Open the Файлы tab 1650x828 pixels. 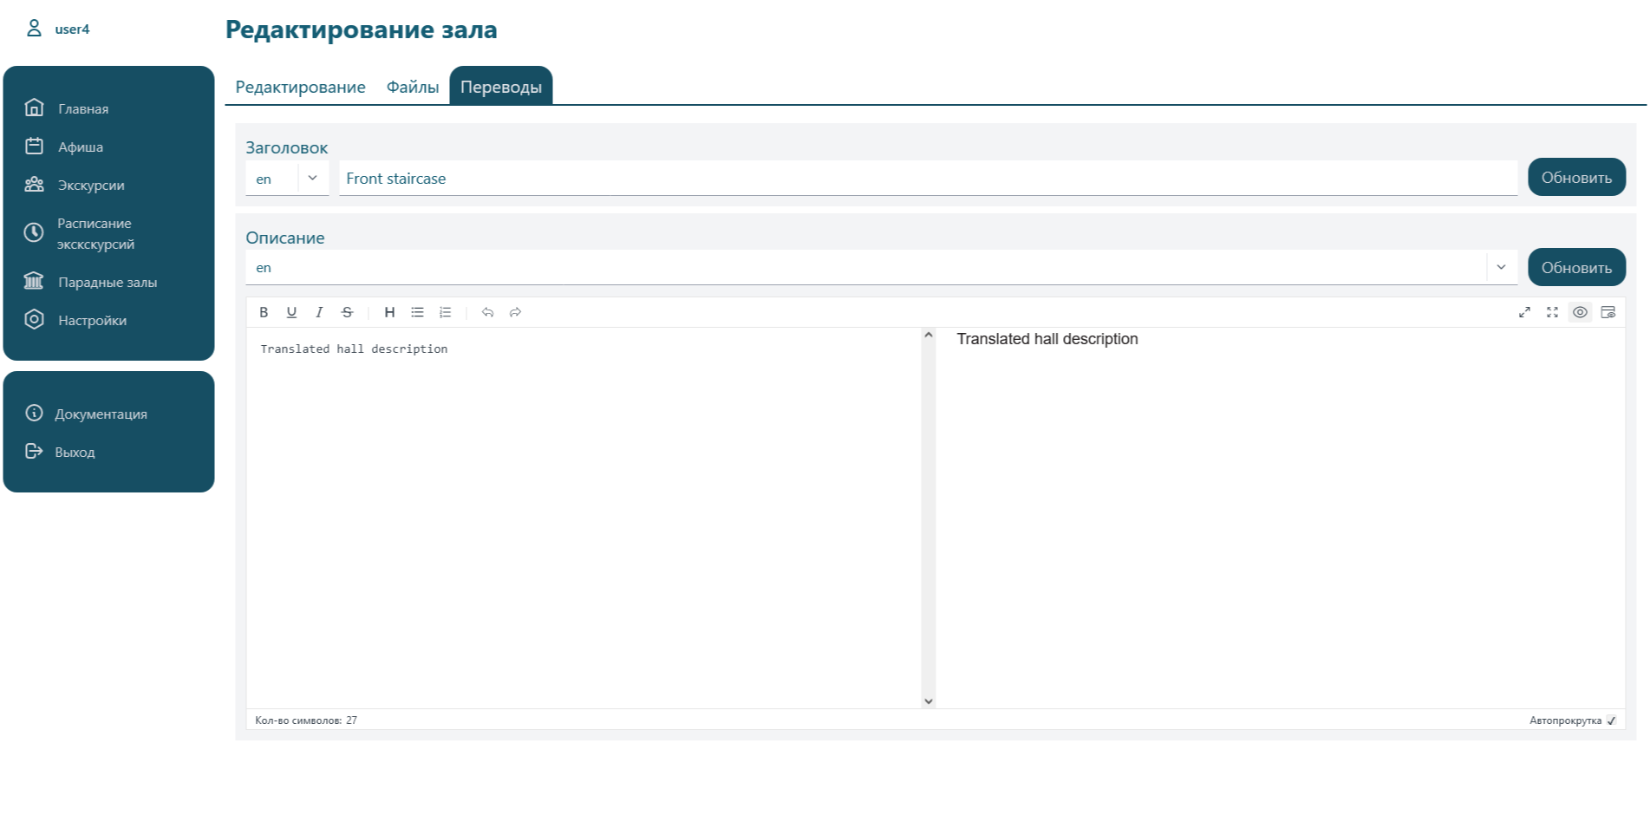(x=412, y=87)
